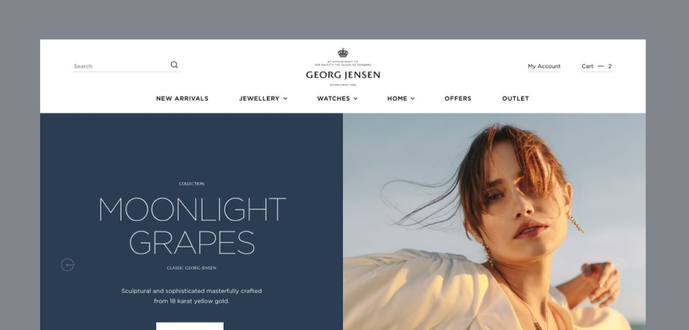
Task: Click the royal crown logo icon
Action: [343, 53]
